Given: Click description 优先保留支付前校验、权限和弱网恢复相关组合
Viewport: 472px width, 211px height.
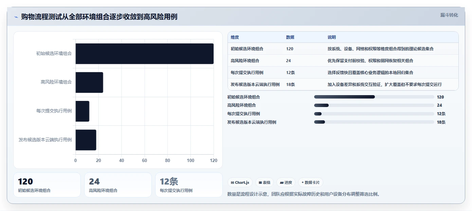Looking at the screenshot, I should pyautogui.click(x=370, y=61).
